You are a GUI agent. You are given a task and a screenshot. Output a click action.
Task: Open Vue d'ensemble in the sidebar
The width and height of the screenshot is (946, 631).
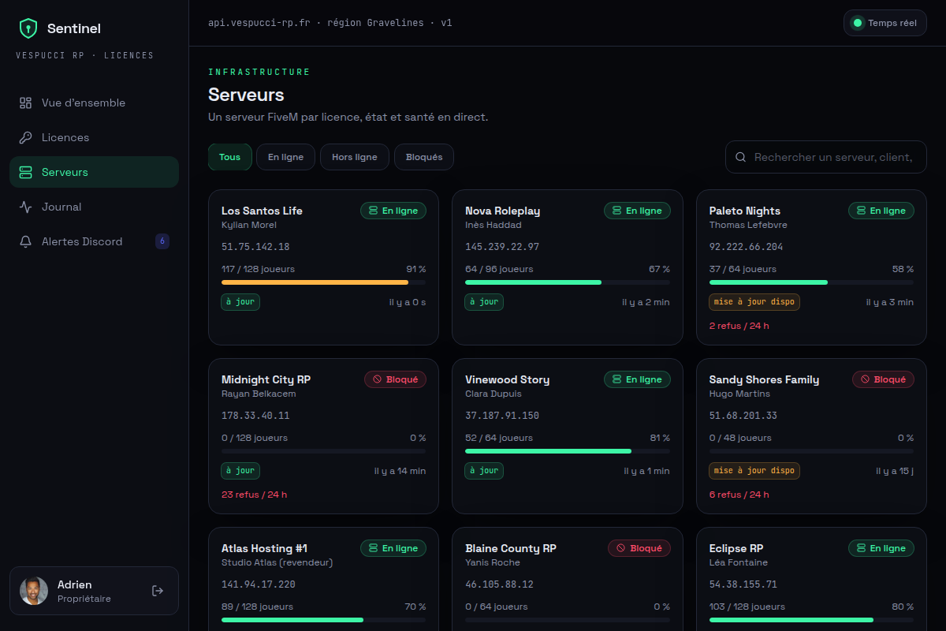94,103
